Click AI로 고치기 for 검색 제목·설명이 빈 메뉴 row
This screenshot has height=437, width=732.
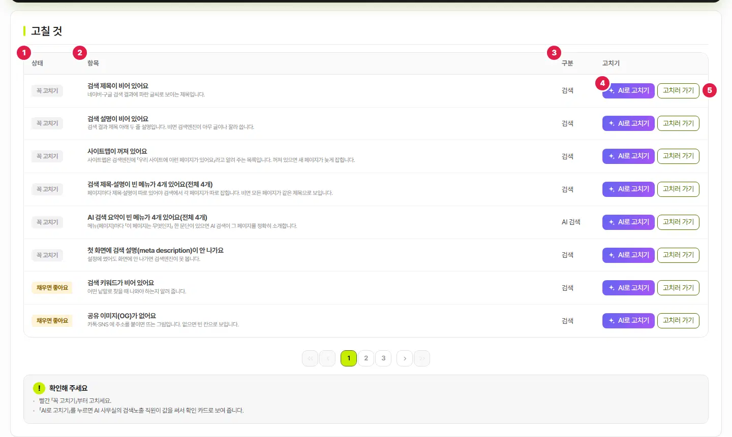pos(628,189)
